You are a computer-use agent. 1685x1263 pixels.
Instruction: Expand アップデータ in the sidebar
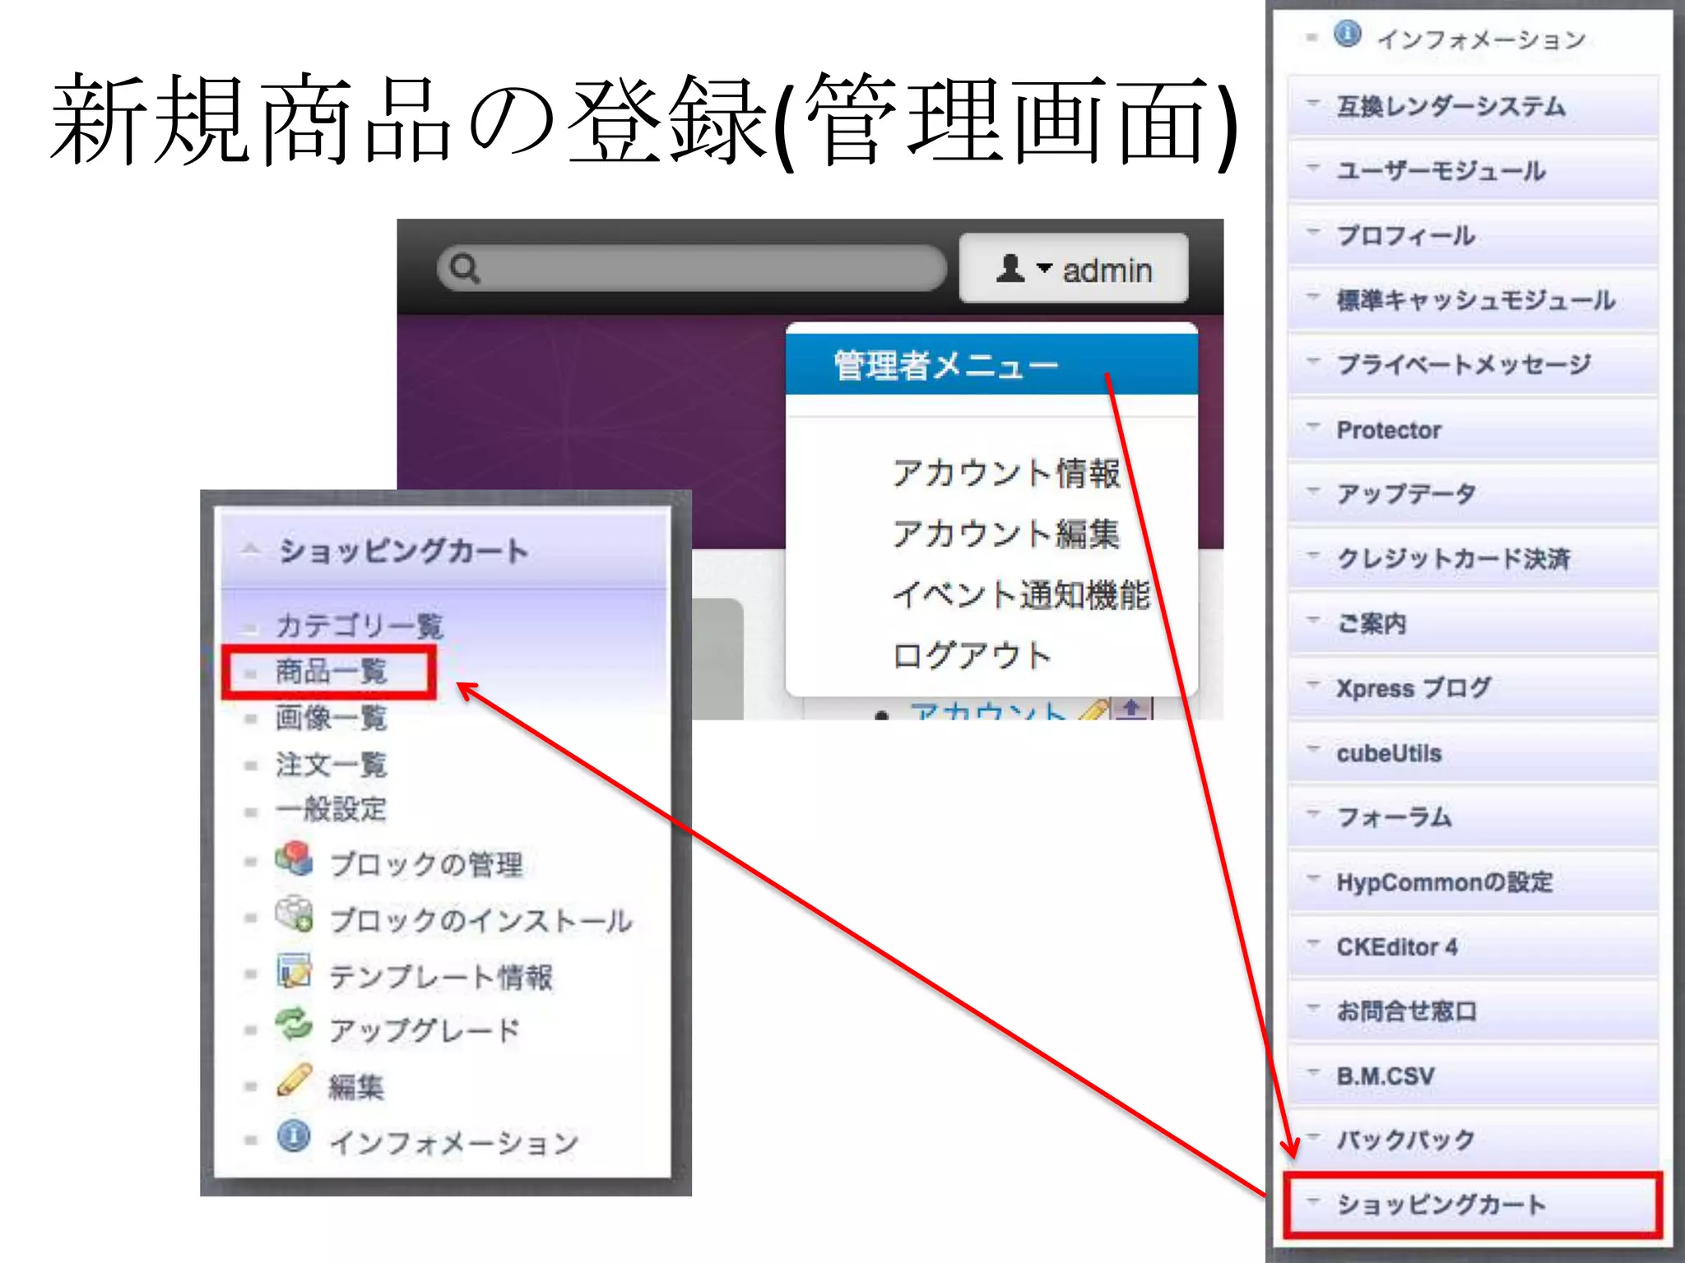click(x=1473, y=493)
